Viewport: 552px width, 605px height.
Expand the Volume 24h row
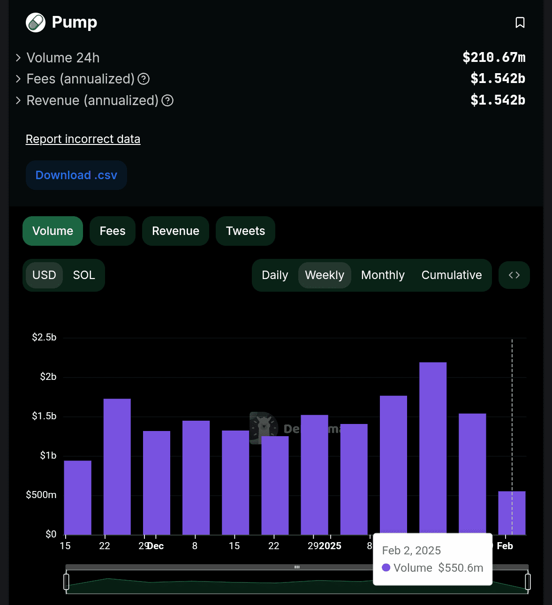pyautogui.click(x=18, y=57)
